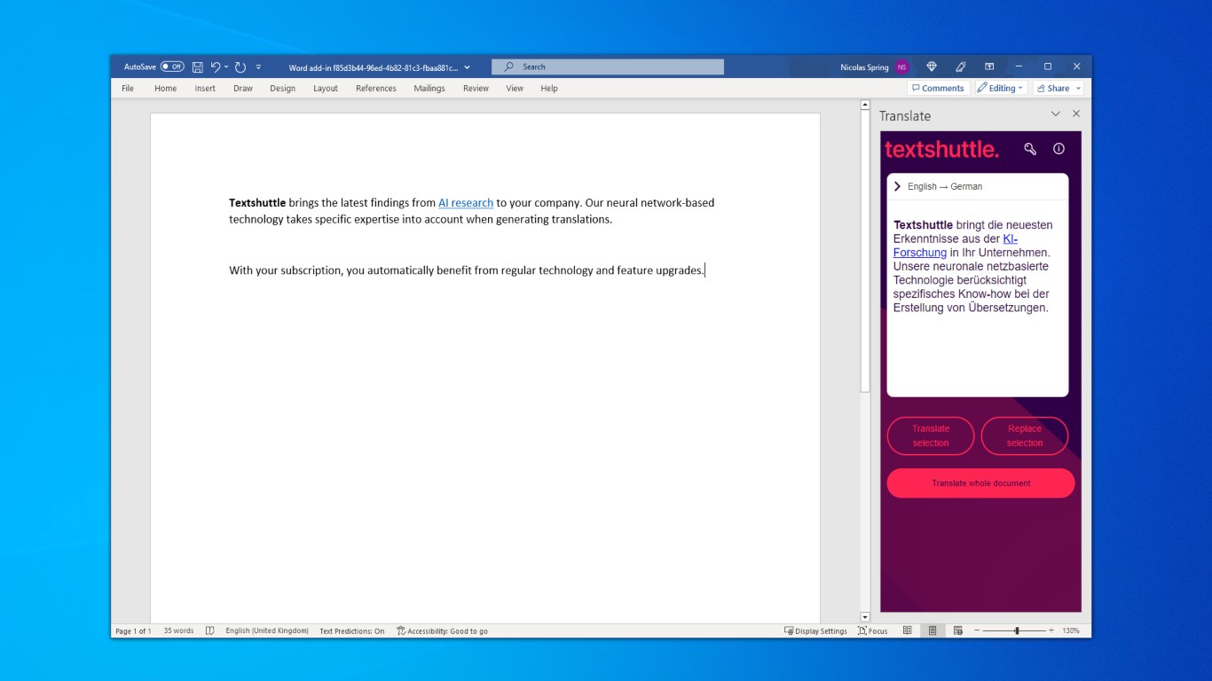Open Display Settings in status bar
The height and width of the screenshot is (681, 1212).
(815, 630)
